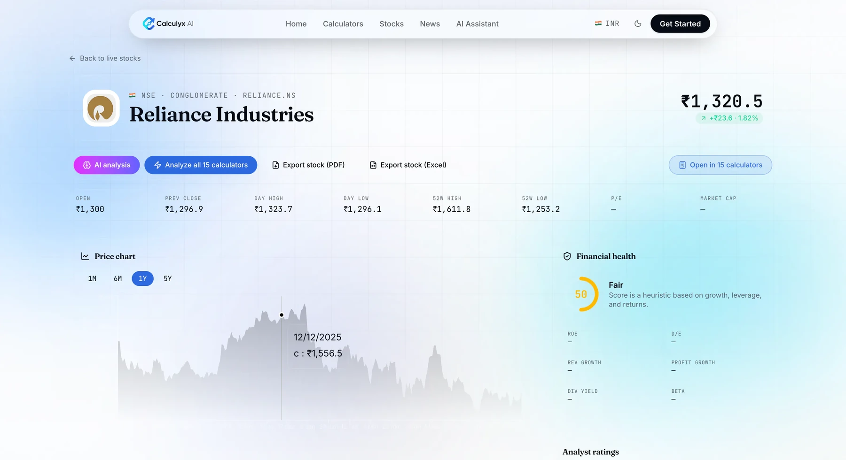This screenshot has width=846, height=460.
Task: Select the 6M chart range
Action: pyautogui.click(x=117, y=278)
